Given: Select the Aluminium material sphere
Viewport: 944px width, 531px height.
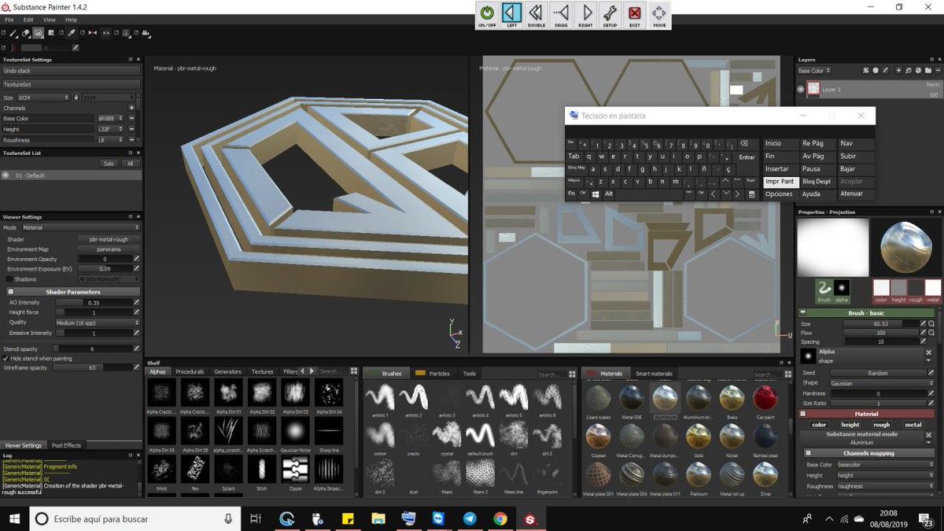Looking at the screenshot, I should click(x=666, y=400).
